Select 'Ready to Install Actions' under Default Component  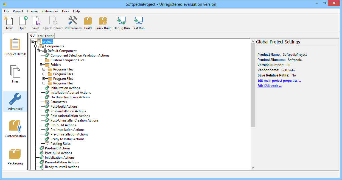67,139
